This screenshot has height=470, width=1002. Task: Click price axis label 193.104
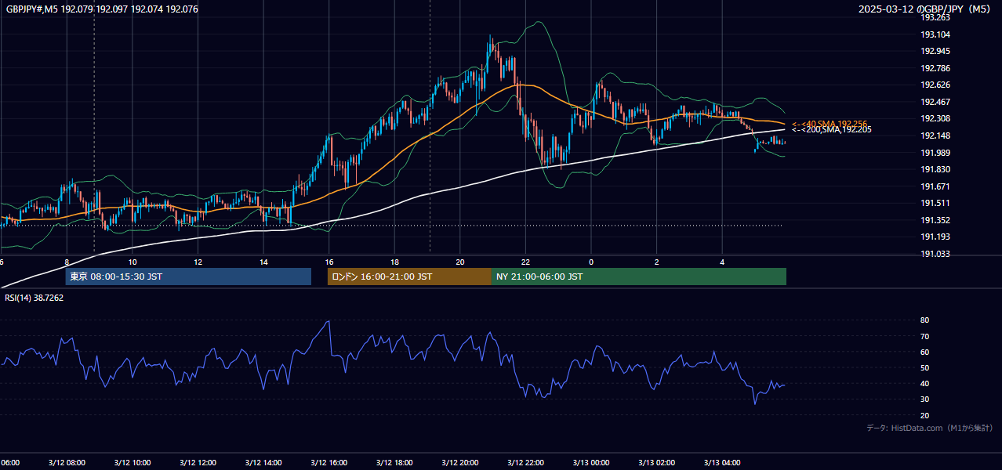click(935, 34)
